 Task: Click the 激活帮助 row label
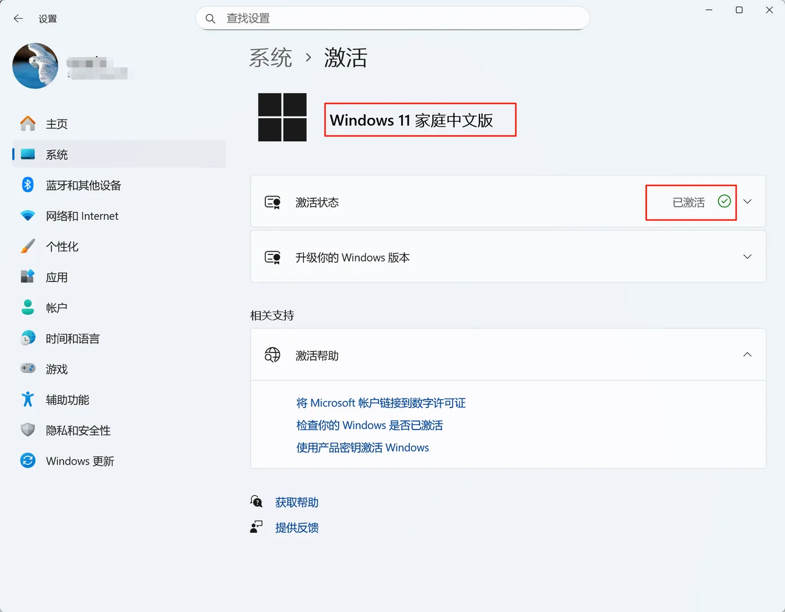[x=317, y=355]
